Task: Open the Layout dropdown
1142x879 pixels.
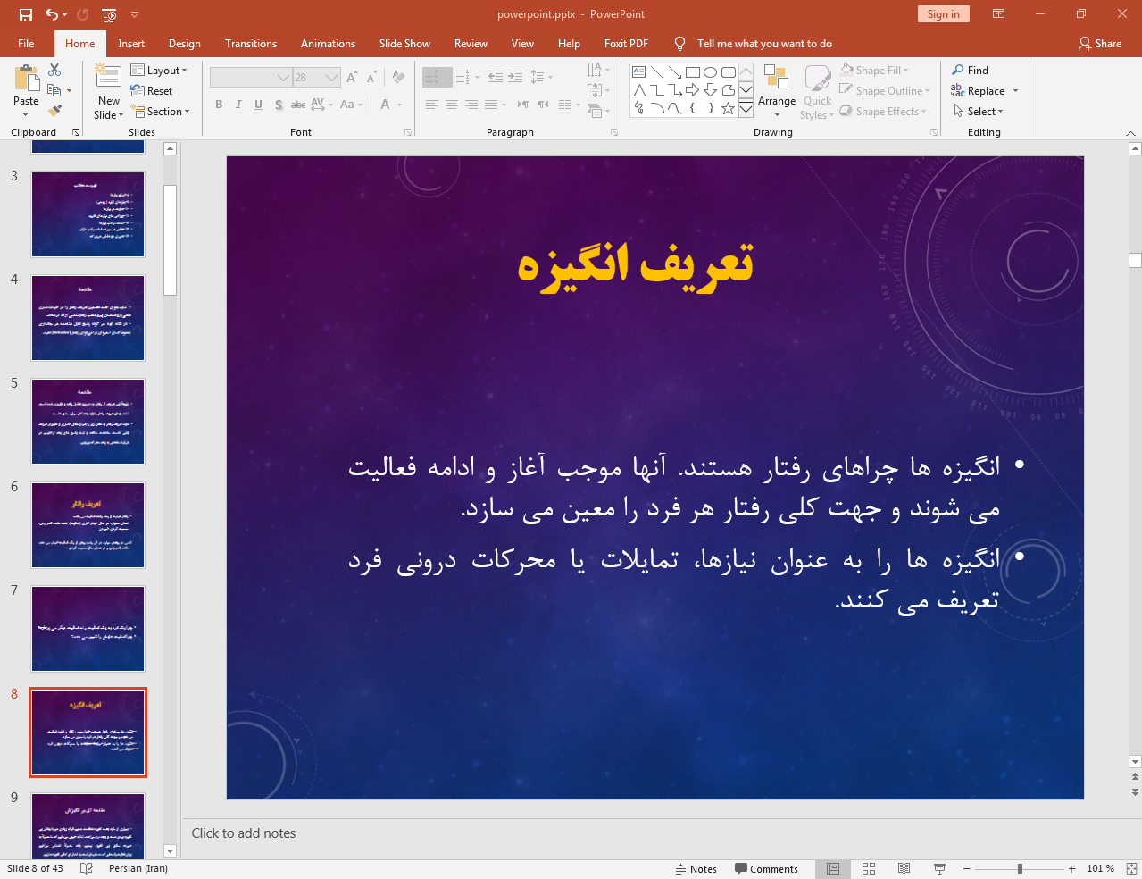Action: point(159,70)
